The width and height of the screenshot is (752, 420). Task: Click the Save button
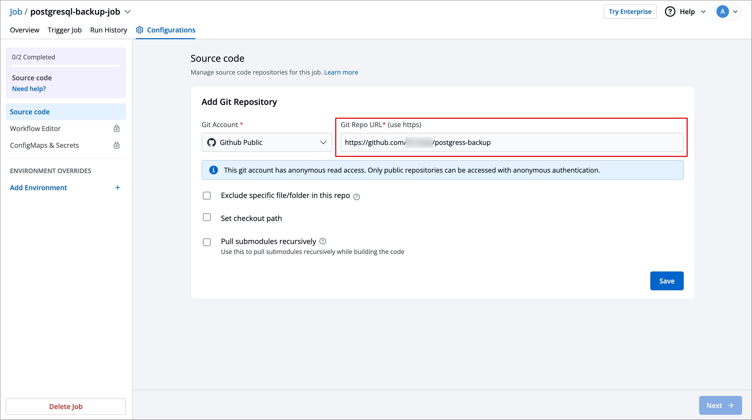coord(667,281)
